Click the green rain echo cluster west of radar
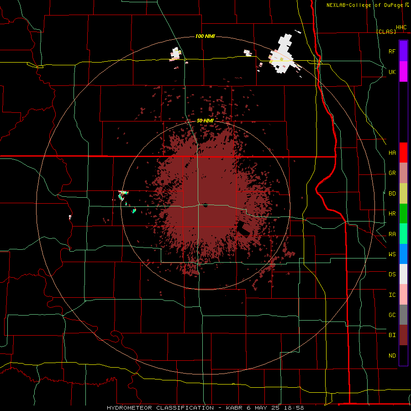 point(122,195)
